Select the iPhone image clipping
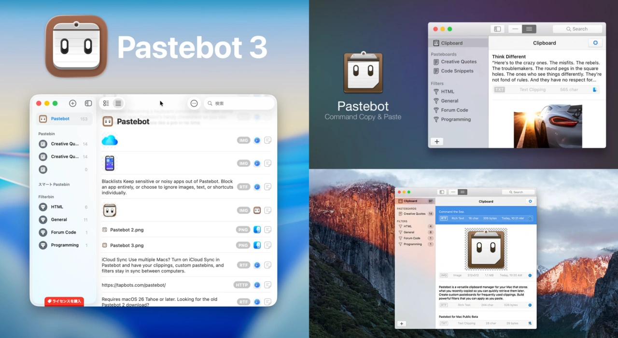Viewport: 618px width, 338px height. [x=110, y=163]
